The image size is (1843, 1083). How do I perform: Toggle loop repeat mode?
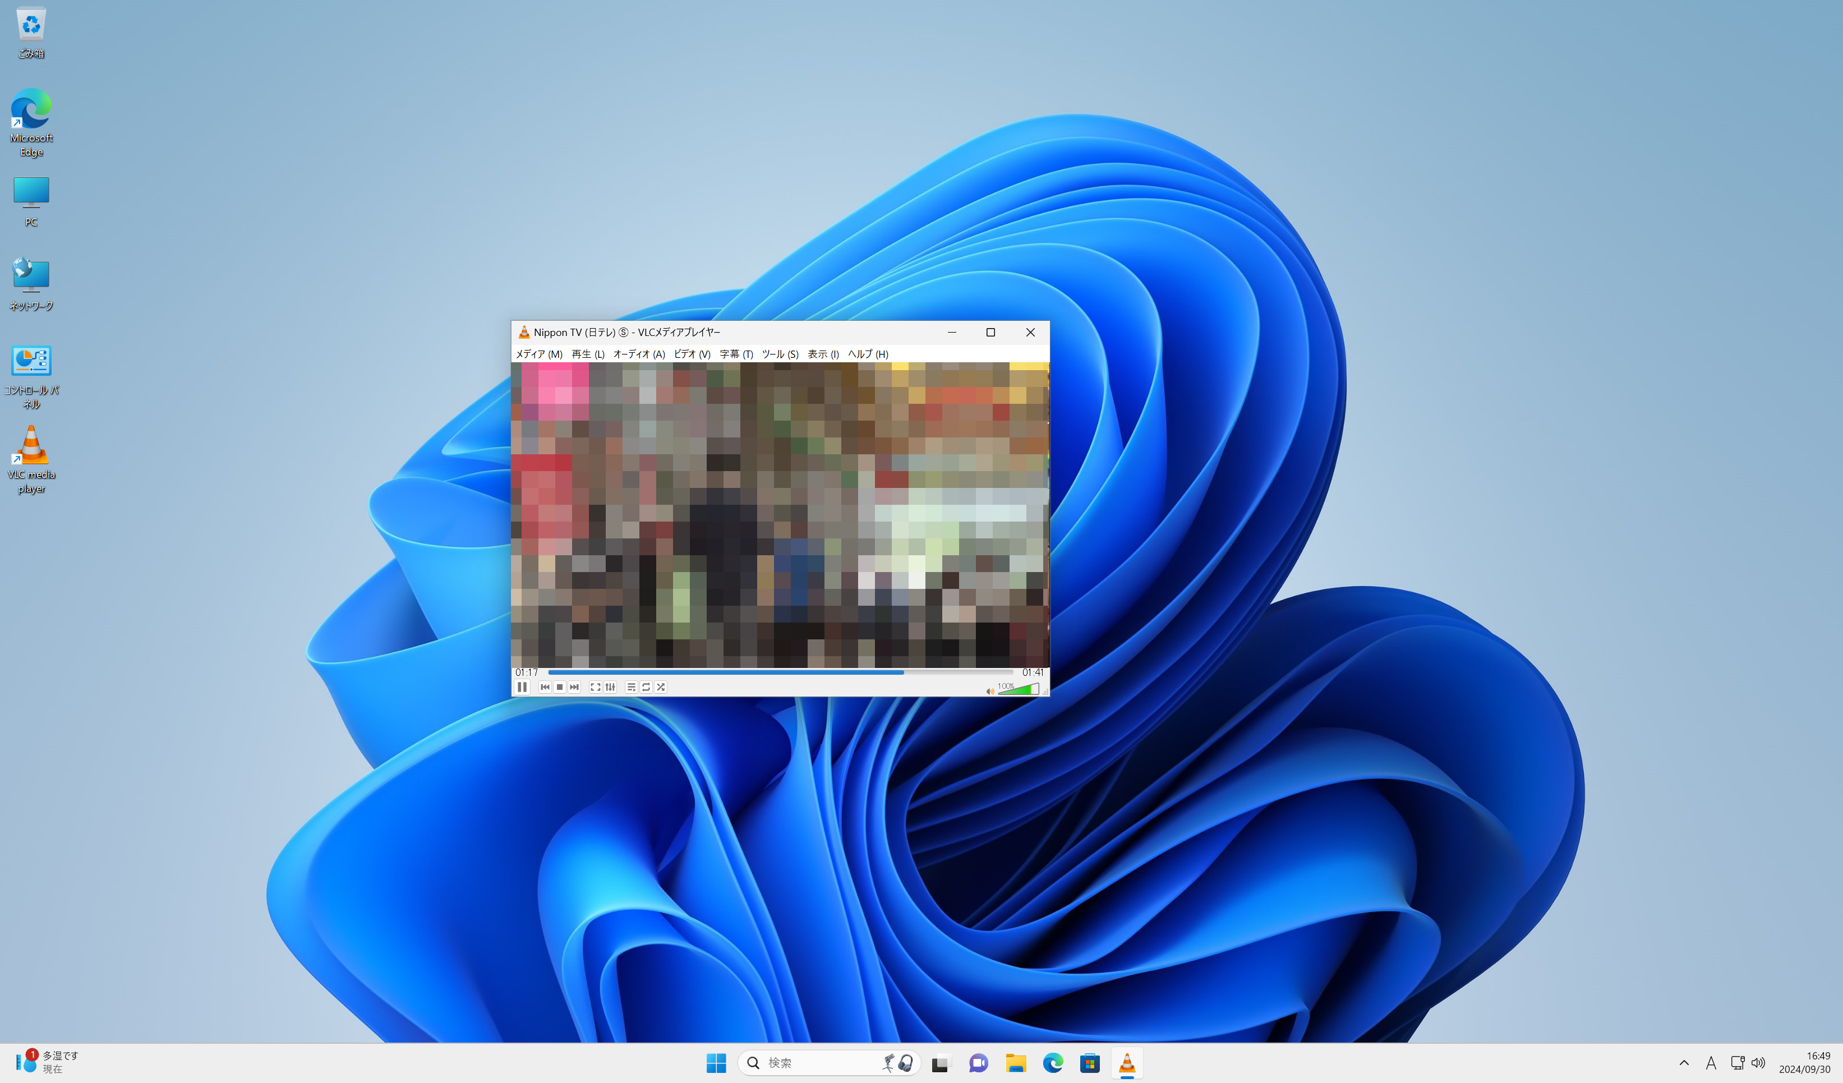(646, 688)
